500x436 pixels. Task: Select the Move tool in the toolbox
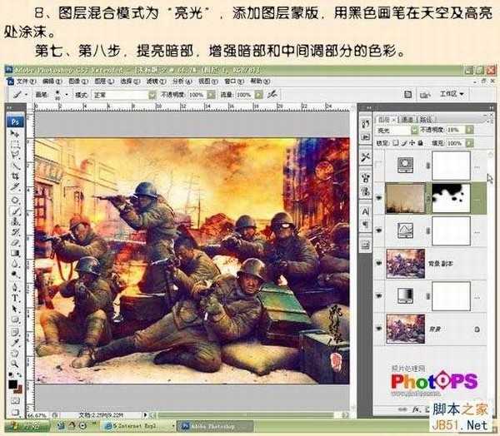[14, 134]
